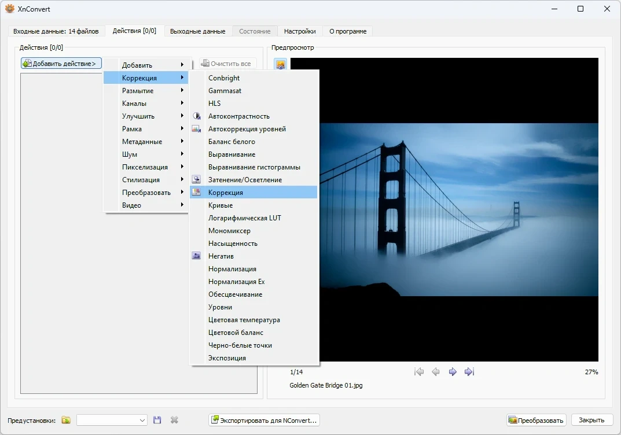Open the Преобразовать submenu
This screenshot has height=435, width=621.
coord(146,193)
